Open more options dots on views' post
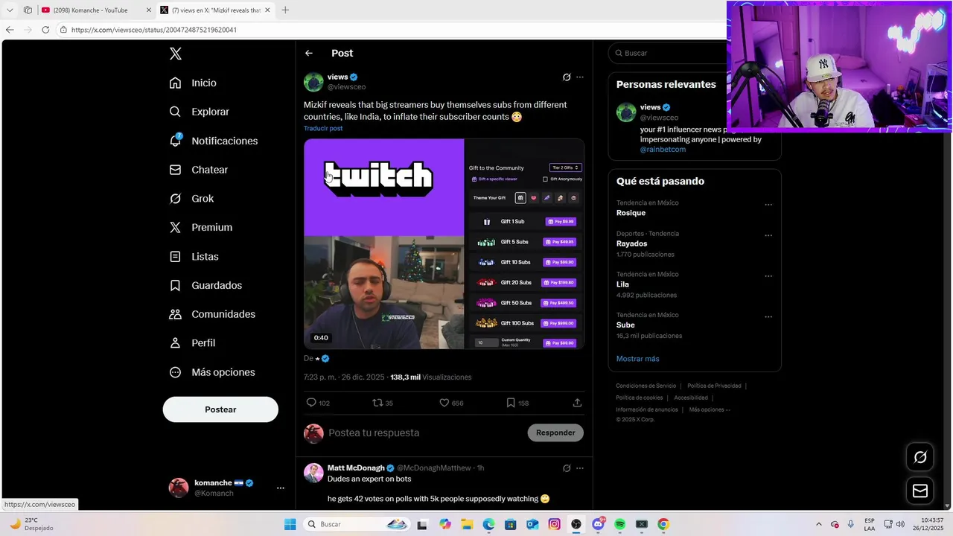953x536 pixels. tap(580, 77)
